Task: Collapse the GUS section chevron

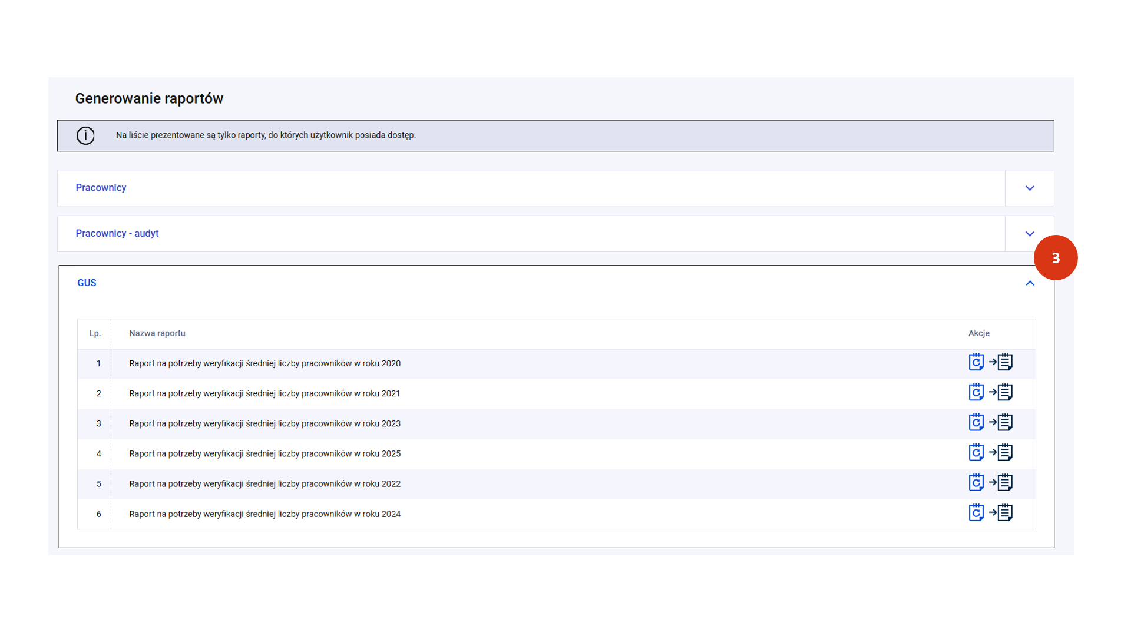Action: [1029, 283]
